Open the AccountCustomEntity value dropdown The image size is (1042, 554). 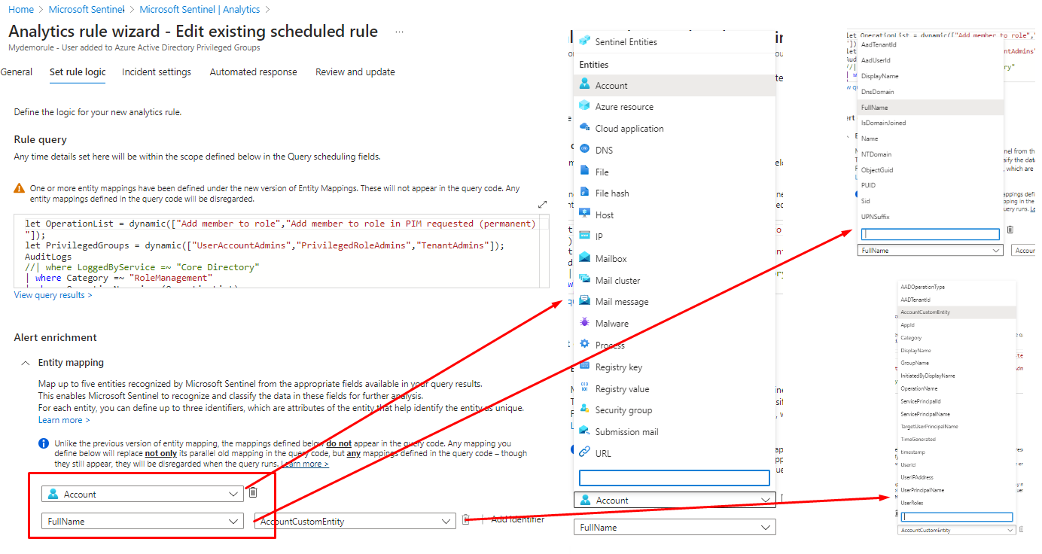coord(355,521)
